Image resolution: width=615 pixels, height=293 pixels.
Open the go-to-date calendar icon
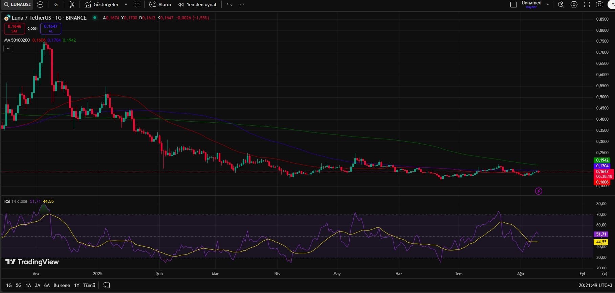pyautogui.click(x=106, y=285)
